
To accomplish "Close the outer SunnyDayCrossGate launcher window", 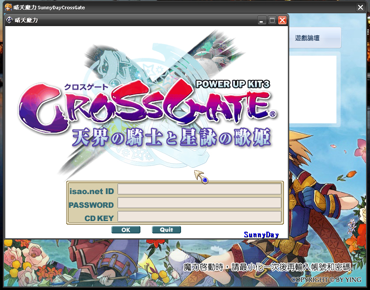I will (x=360, y=8).
